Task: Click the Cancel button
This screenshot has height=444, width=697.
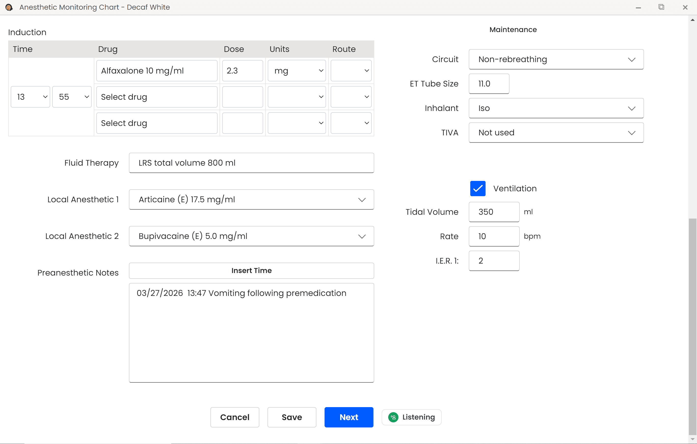Action: [235, 417]
